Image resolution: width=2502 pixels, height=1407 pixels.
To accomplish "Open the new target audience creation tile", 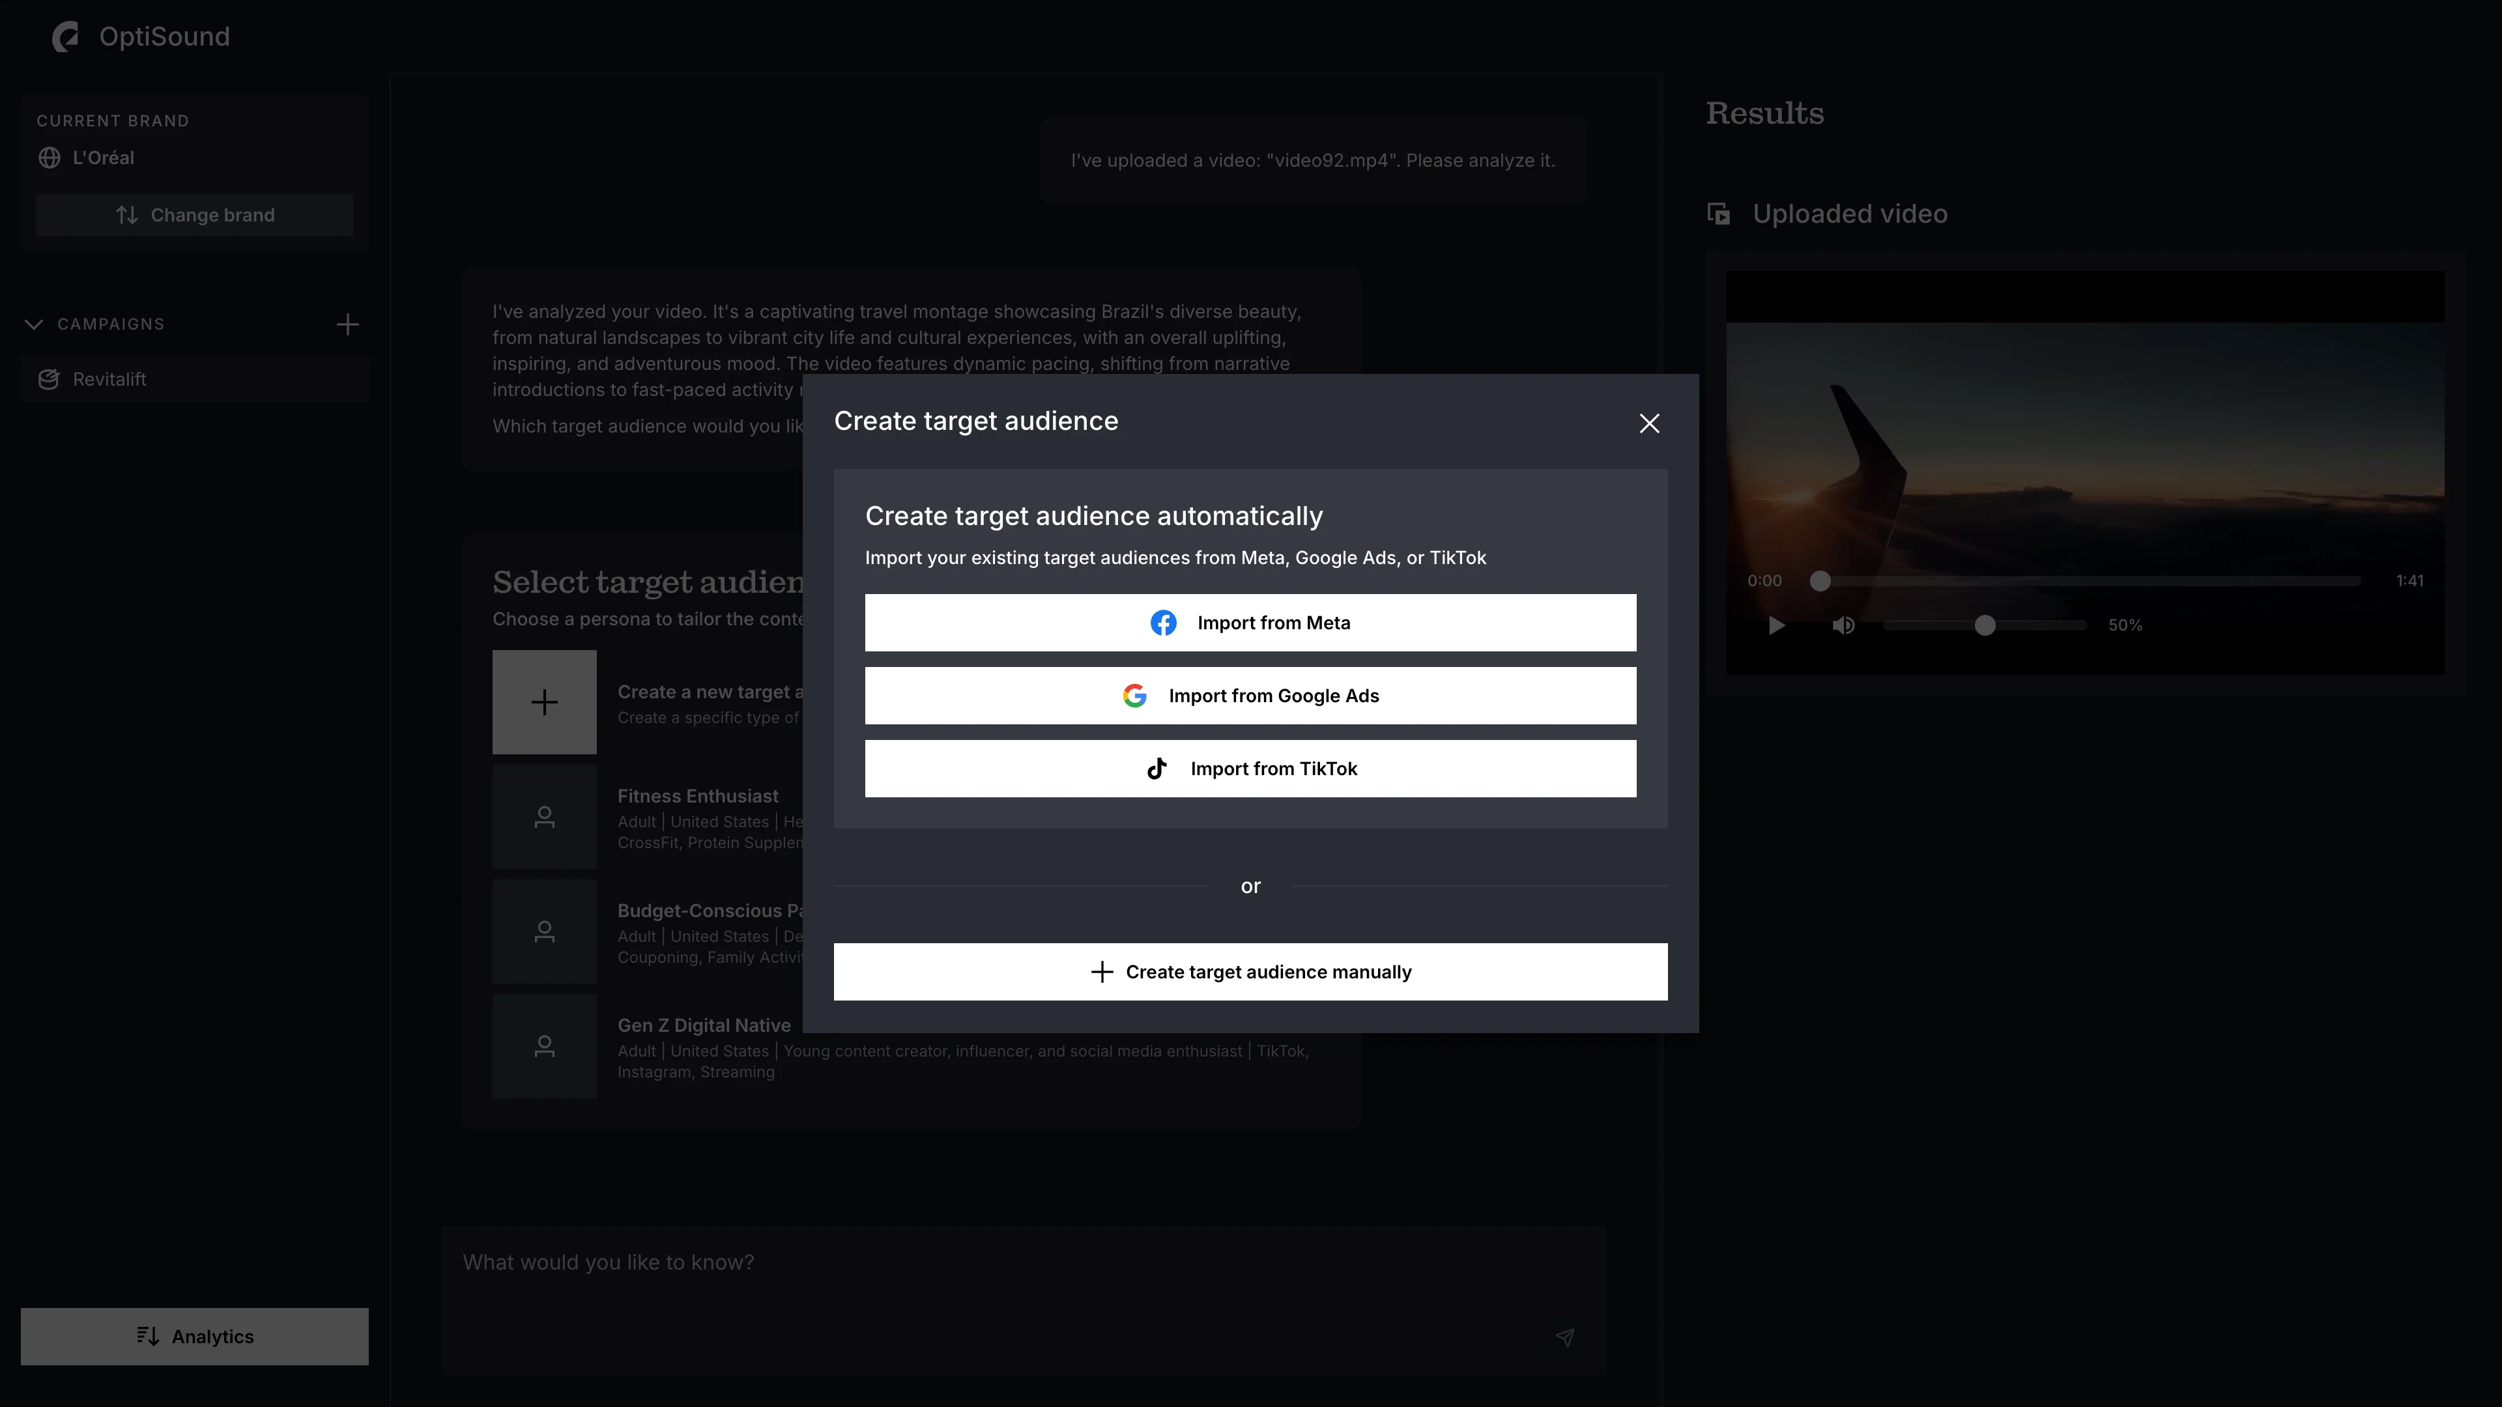I will coord(544,702).
